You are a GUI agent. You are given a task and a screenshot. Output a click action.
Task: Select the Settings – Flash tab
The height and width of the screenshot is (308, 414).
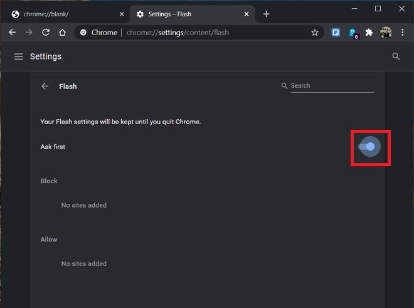[x=192, y=14]
